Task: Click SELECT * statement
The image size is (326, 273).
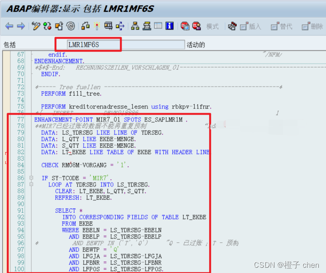Action: tap(69, 210)
